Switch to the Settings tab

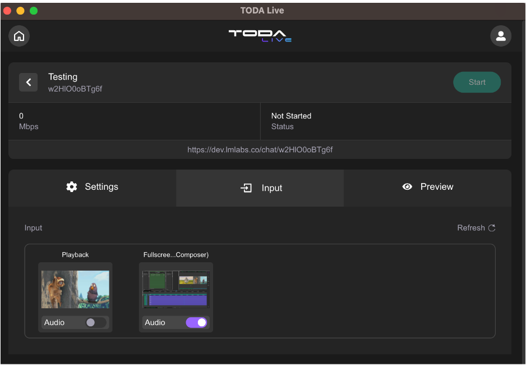[x=93, y=188]
